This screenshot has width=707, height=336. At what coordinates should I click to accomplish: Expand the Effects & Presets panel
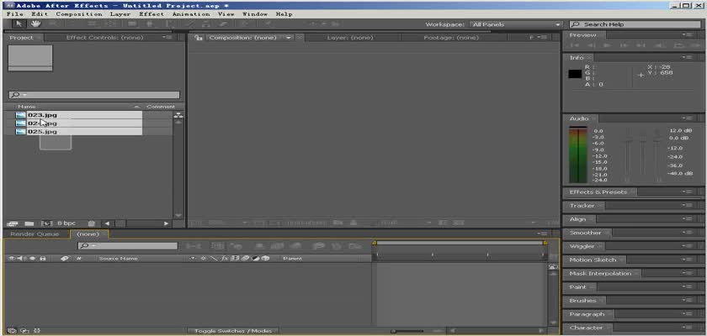click(x=598, y=192)
